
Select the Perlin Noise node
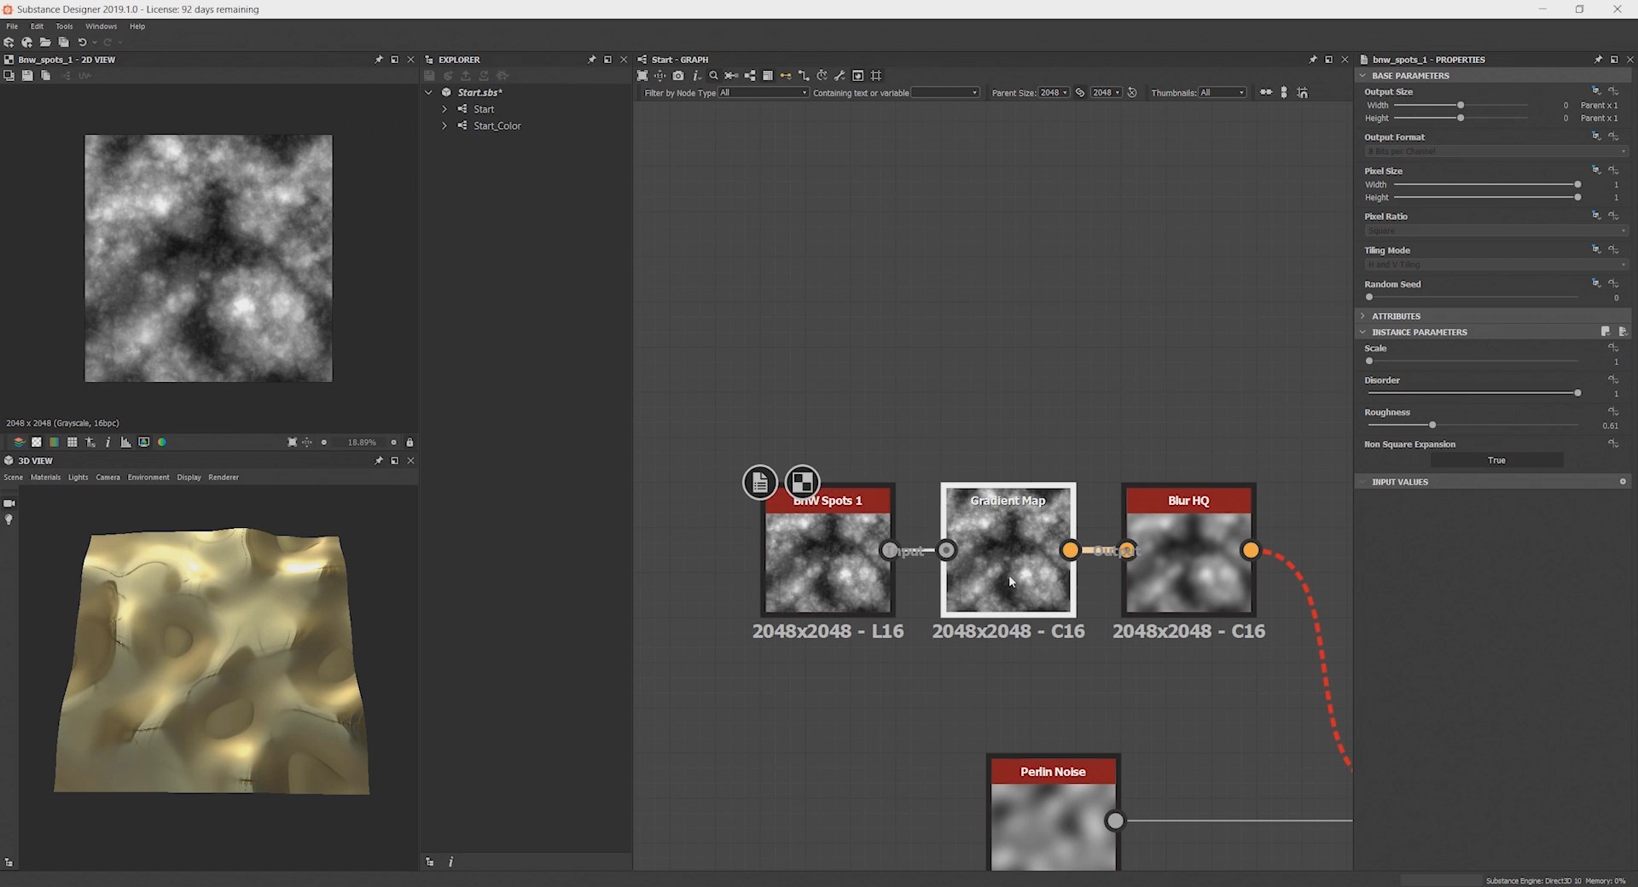1053,813
